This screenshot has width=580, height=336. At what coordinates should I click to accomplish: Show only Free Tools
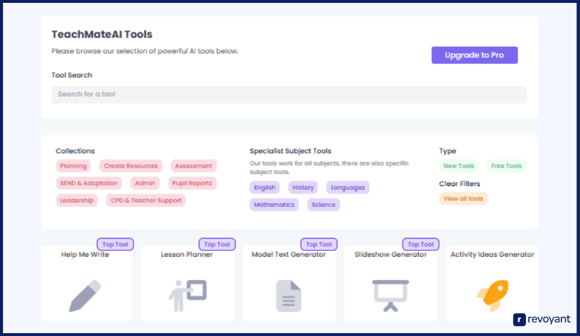pos(506,166)
